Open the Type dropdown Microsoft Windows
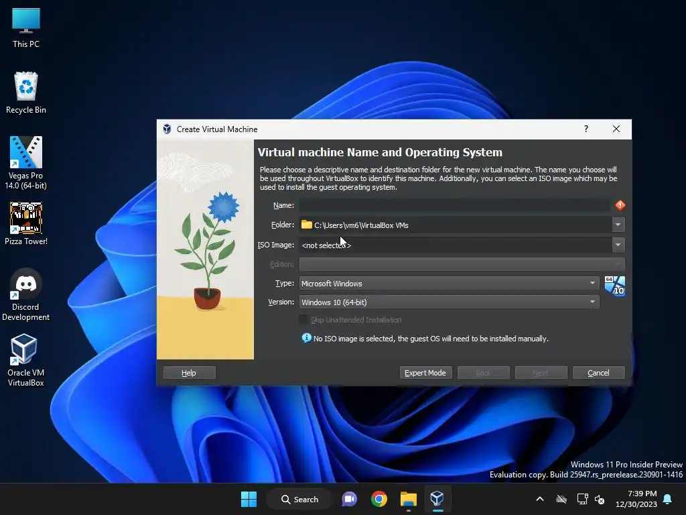This screenshot has width=686, height=515. pos(449,284)
